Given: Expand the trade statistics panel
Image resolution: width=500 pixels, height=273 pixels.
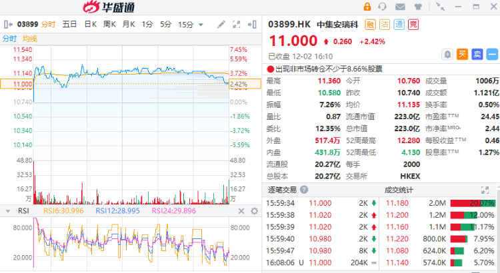Looking at the screenshot, I should (485, 190).
